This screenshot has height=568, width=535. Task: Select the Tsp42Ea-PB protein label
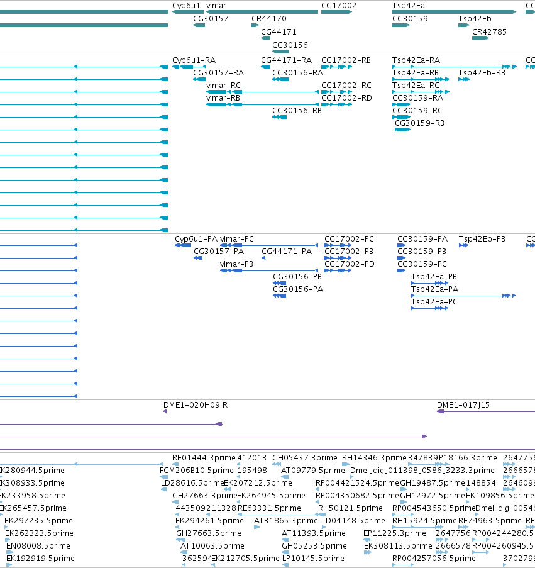coord(434,277)
